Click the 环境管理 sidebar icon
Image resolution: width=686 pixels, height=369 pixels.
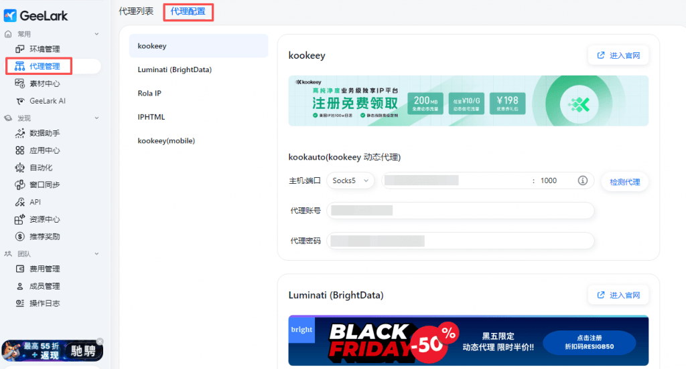click(x=19, y=49)
